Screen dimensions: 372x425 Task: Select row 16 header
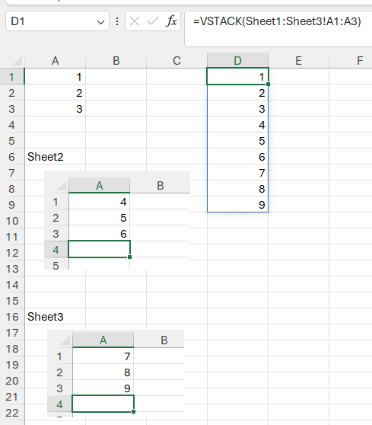12,317
